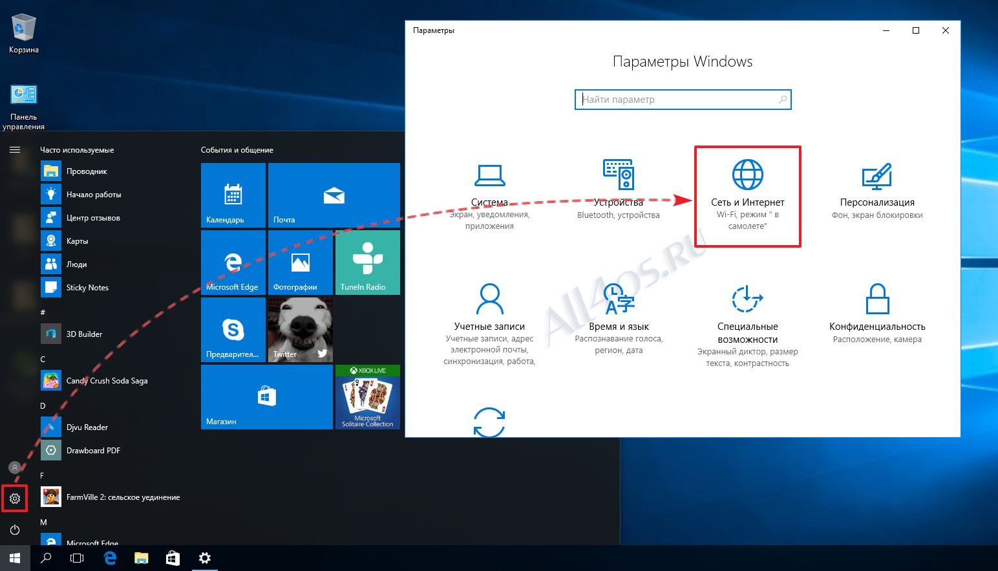The width and height of the screenshot is (998, 571).
Task: Click the Windows Start button
Action: (15, 558)
